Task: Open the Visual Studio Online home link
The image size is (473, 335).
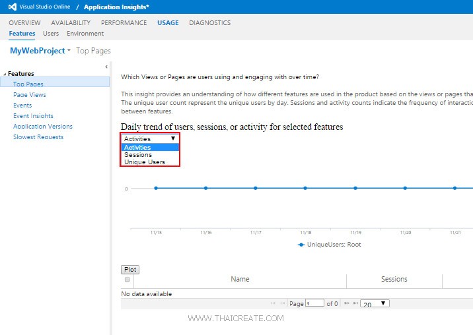Action: (x=45, y=7)
